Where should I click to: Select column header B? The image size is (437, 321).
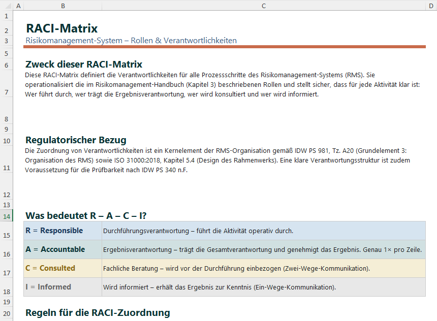pyautogui.click(x=63, y=6)
